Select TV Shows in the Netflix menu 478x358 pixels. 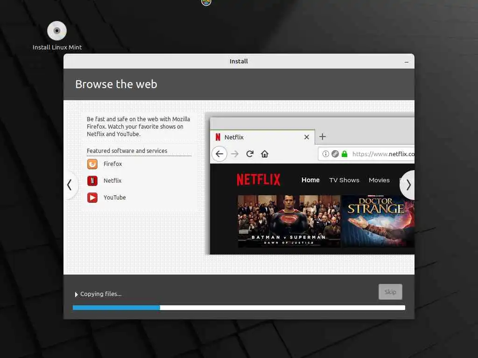(344, 180)
